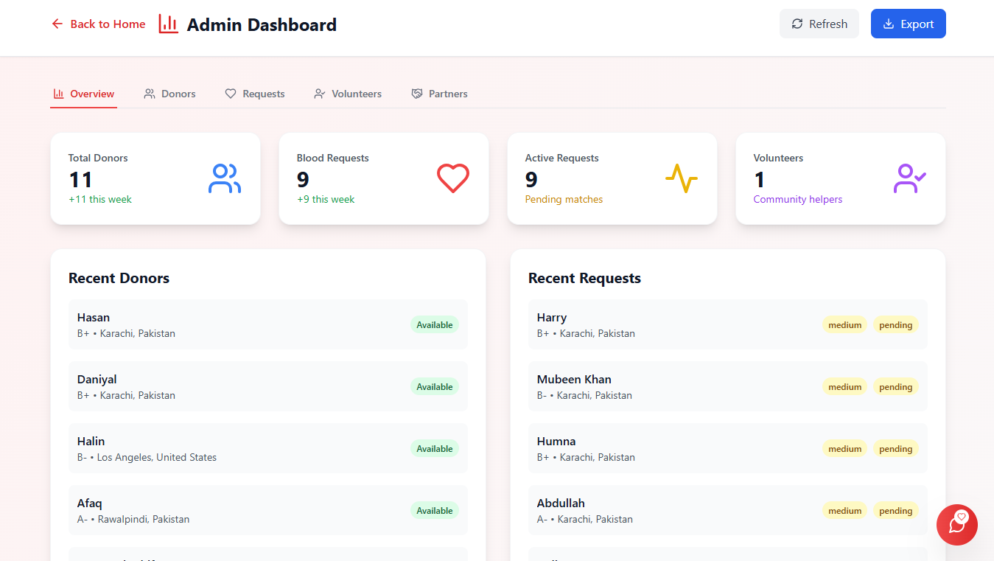Viewport: 994px width, 561px height.
Task: Click the blue donors icon on Total Donors card
Action: tap(224, 178)
